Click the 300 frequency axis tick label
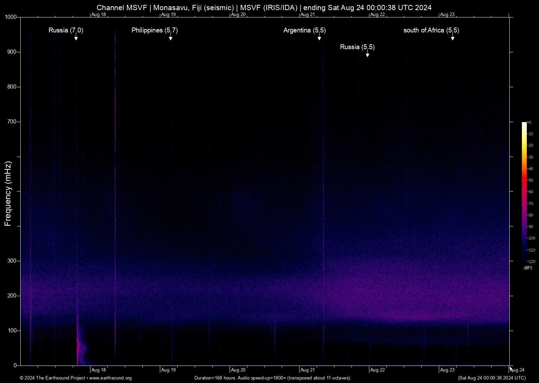539x383 pixels. [x=12, y=261]
